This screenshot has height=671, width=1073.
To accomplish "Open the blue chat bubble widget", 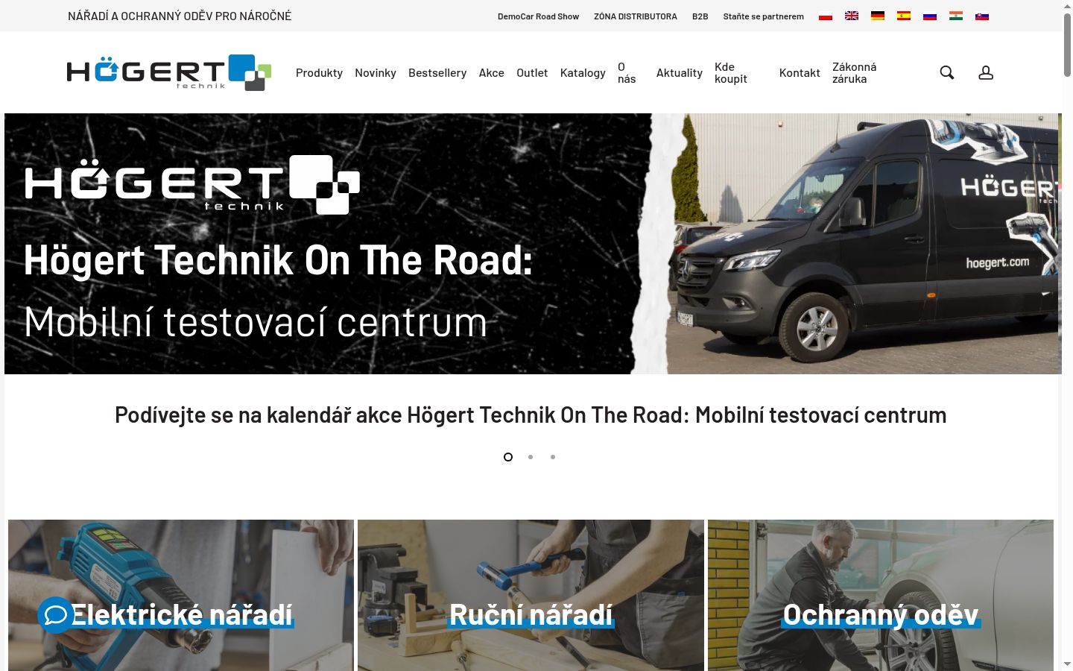I will pos(56,615).
